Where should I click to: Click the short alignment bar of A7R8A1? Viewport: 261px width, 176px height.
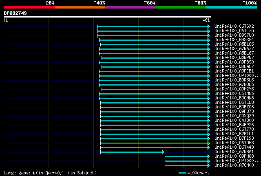131,152
